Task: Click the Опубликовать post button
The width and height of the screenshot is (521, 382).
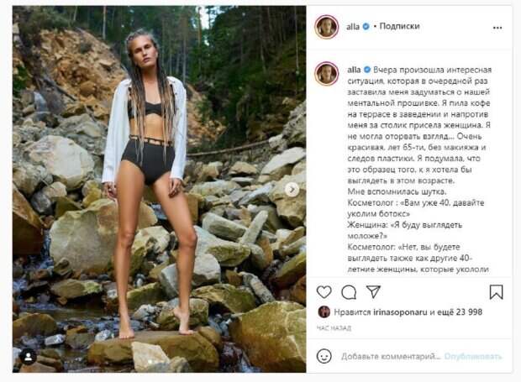Action: 473,357
